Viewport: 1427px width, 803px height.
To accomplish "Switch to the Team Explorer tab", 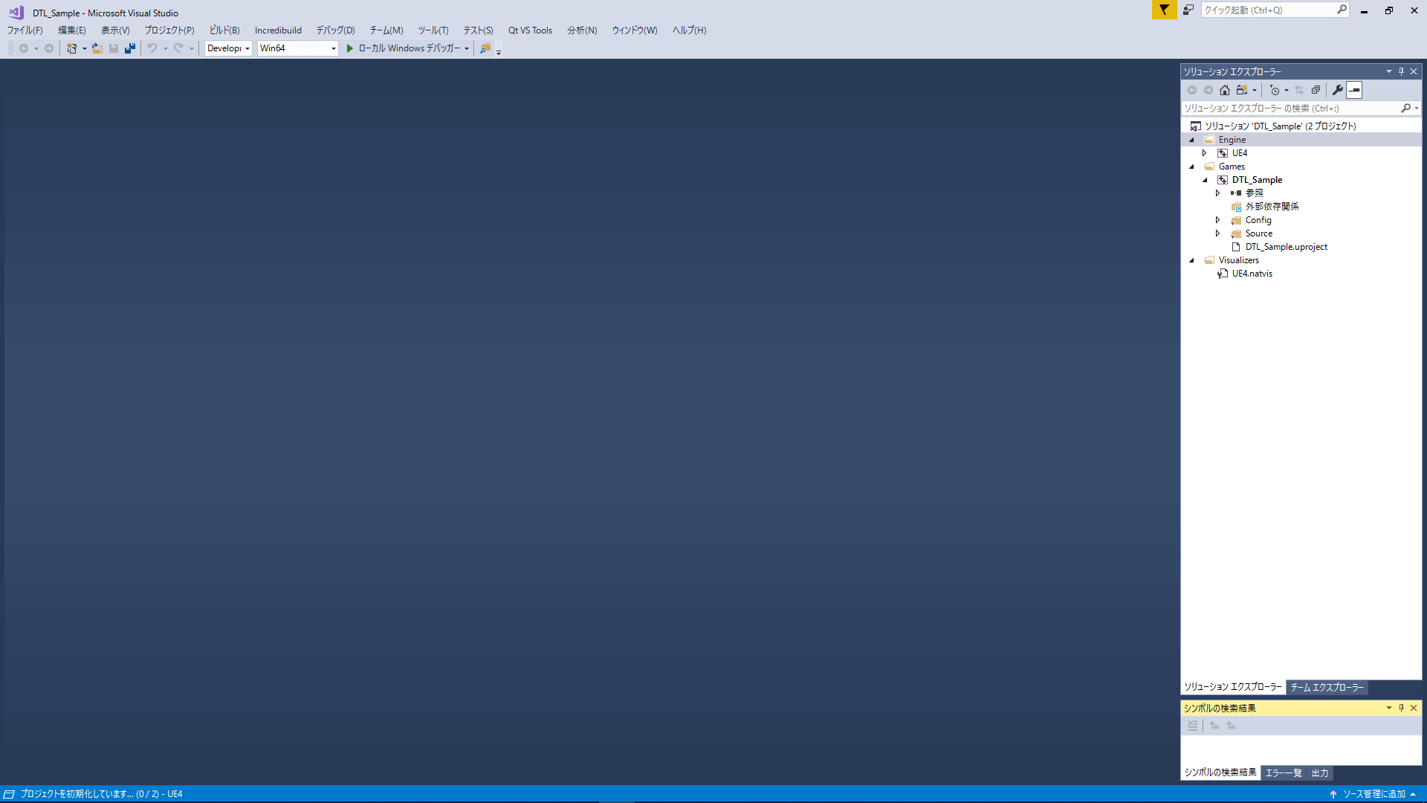I will click(1327, 687).
